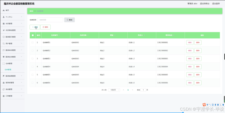Screen dimensions: 225x113
Task: Click the 删除 button above the table
Action: point(45,27)
